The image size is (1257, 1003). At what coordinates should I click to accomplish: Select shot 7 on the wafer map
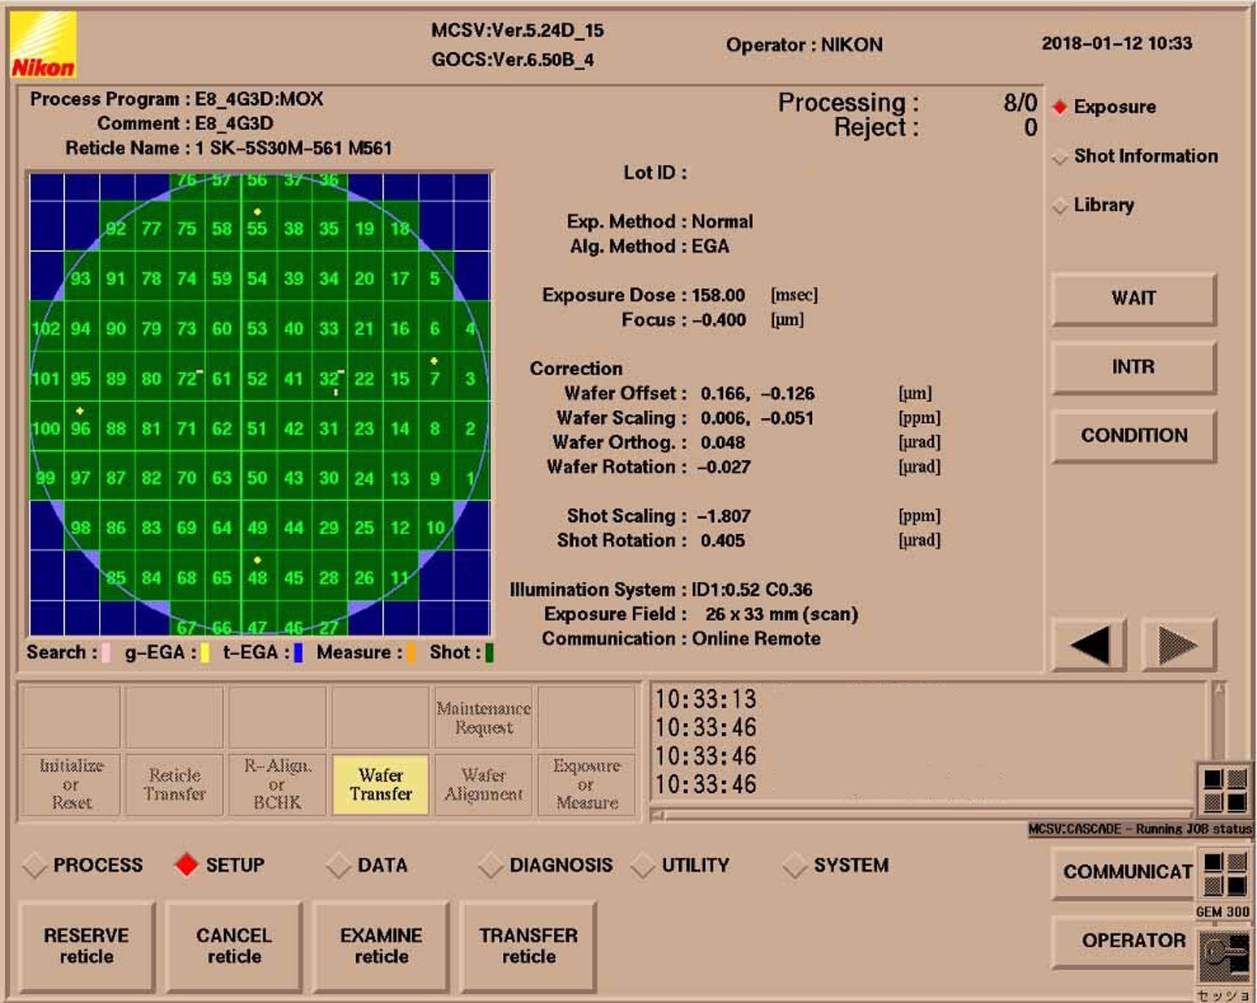[435, 376]
